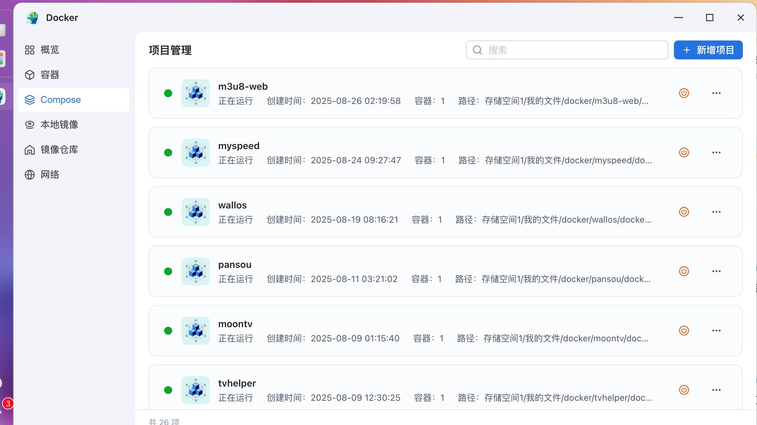This screenshot has width=757, height=425.
Task: Click the wallos project cube icon
Action: pyautogui.click(x=195, y=212)
